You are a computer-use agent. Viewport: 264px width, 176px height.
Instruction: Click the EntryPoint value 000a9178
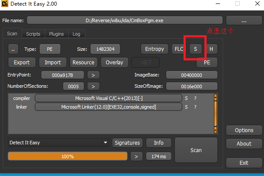[x=63, y=75]
